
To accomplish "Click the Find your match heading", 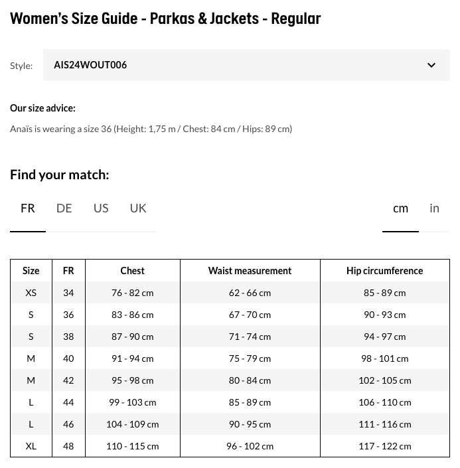I will tap(60, 175).
